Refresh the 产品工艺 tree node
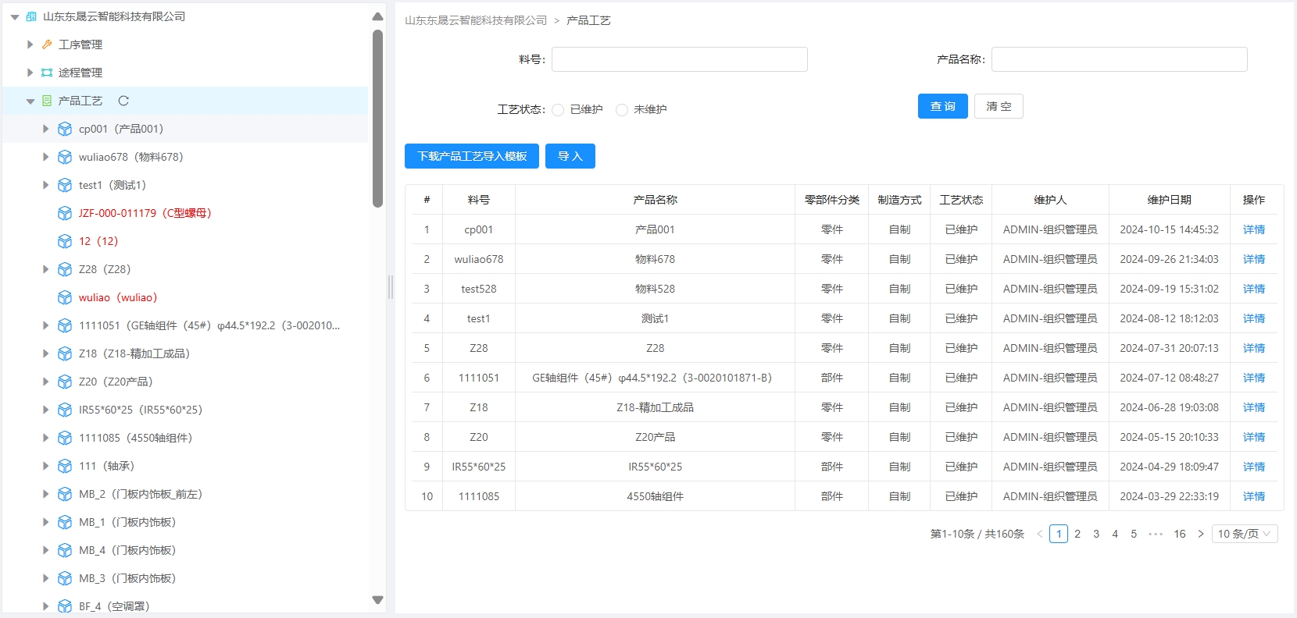Screen dimensions: 1297x618 pyautogui.click(x=123, y=101)
